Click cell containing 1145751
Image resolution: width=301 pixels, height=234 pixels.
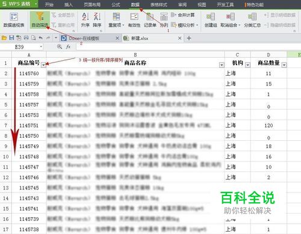[29, 126]
